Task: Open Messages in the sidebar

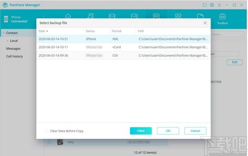Action: pyautogui.click(x=13, y=49)
